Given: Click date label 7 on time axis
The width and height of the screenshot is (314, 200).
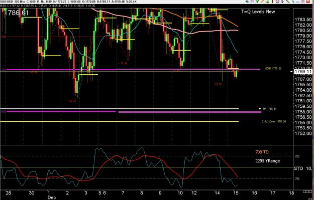Looking at the screenshot, I should pyautogui.click(x=123, y=193).
